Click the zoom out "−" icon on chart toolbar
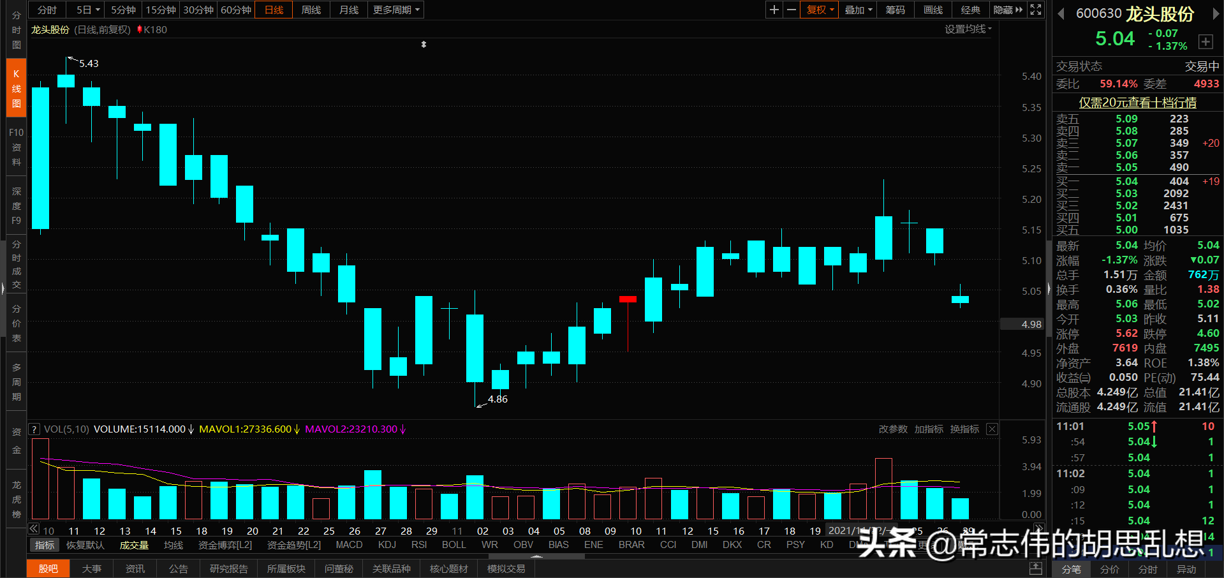 [x=792, y=10]
